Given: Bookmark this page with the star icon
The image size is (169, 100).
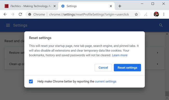Looking at the screenshot, I should (x=136, y=14).
